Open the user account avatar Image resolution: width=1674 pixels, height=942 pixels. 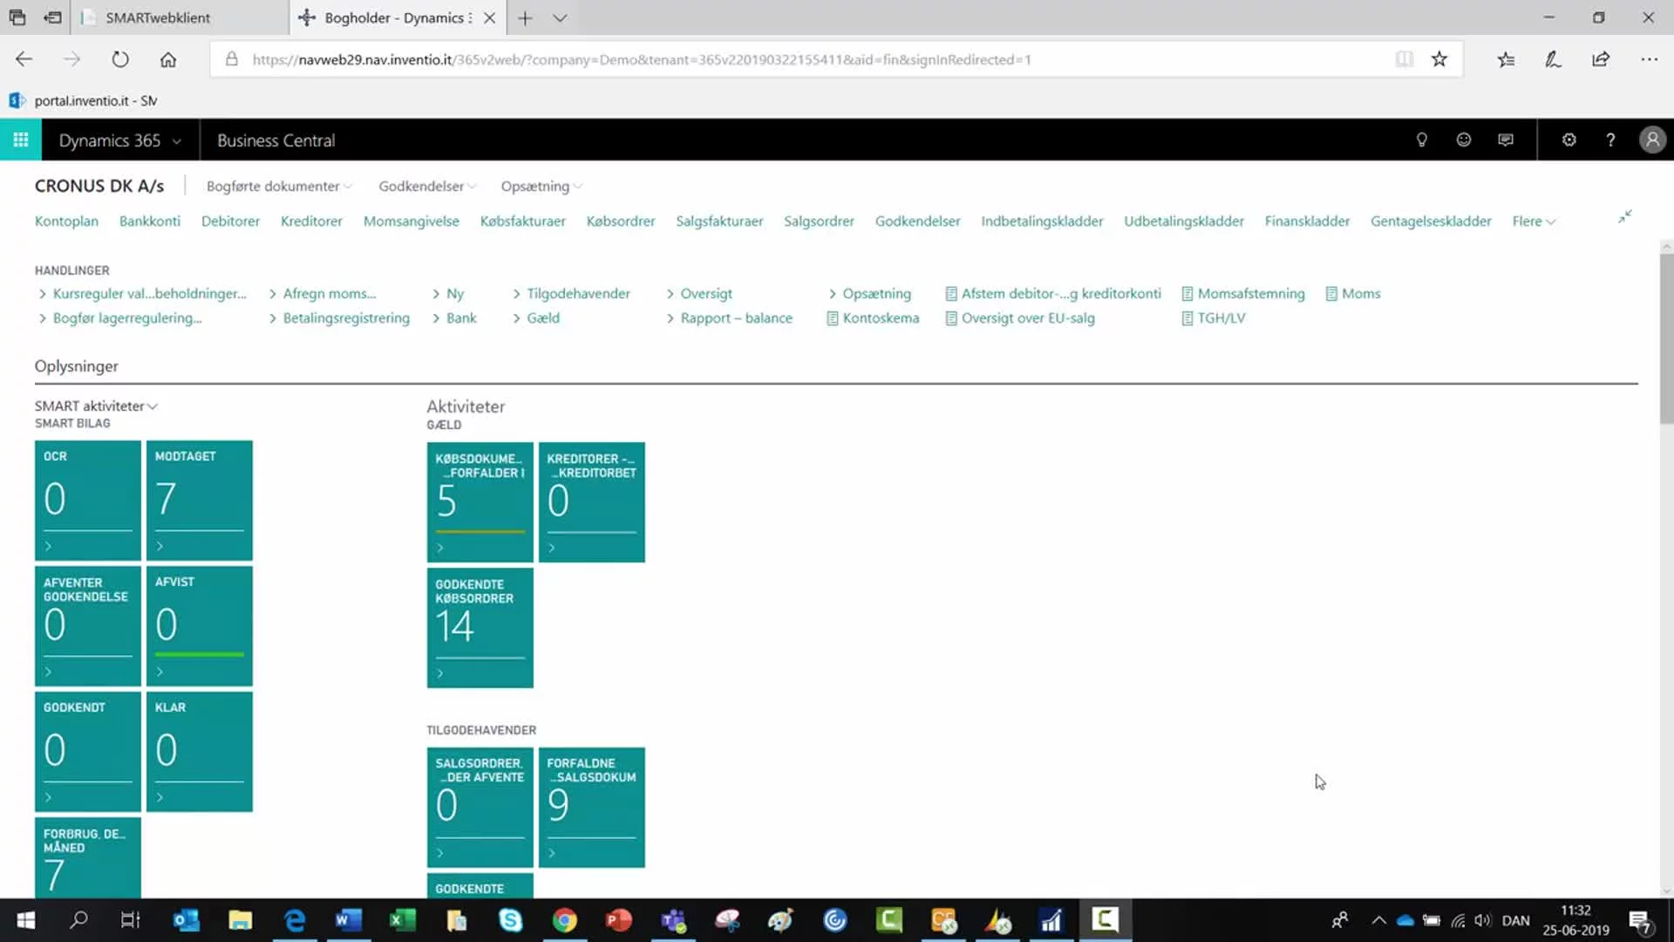pyautogui.click(x=1652, y=140)
